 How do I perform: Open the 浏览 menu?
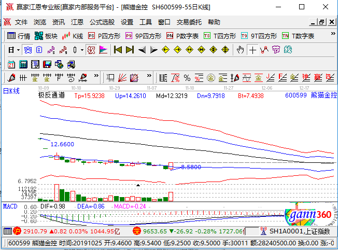pos(40,22)
